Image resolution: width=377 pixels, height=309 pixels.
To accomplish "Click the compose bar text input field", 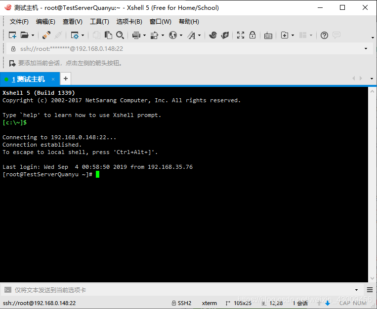I will click(183, 290).
